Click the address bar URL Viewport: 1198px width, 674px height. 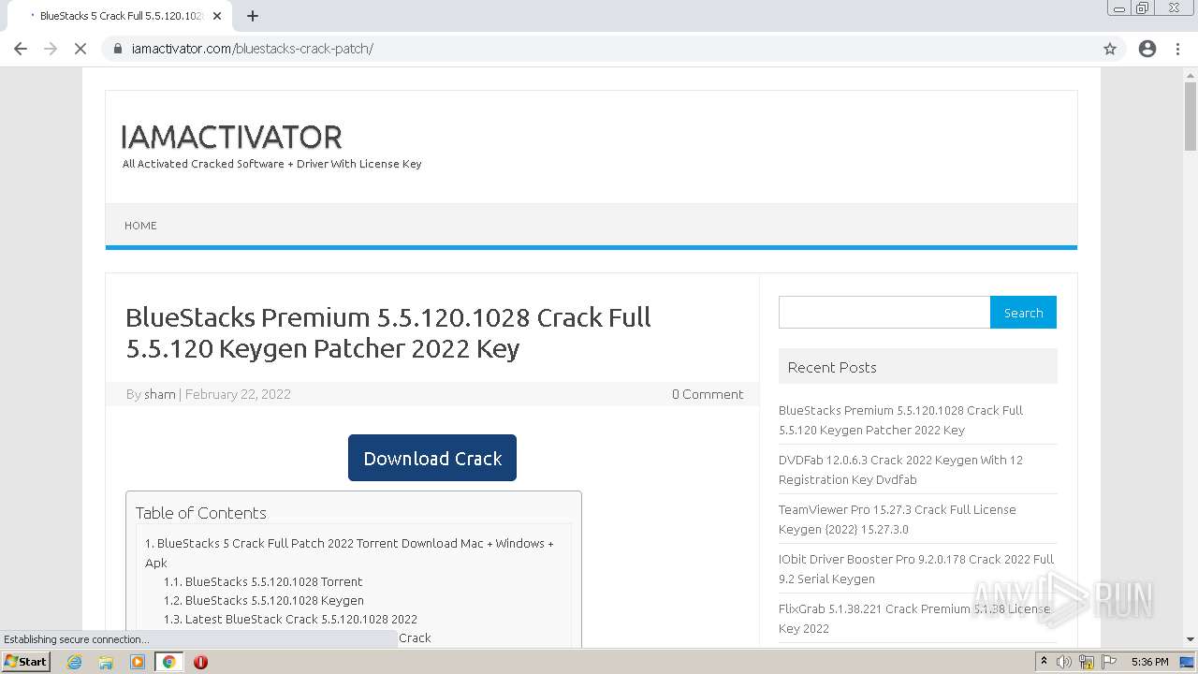coord(252,49)
